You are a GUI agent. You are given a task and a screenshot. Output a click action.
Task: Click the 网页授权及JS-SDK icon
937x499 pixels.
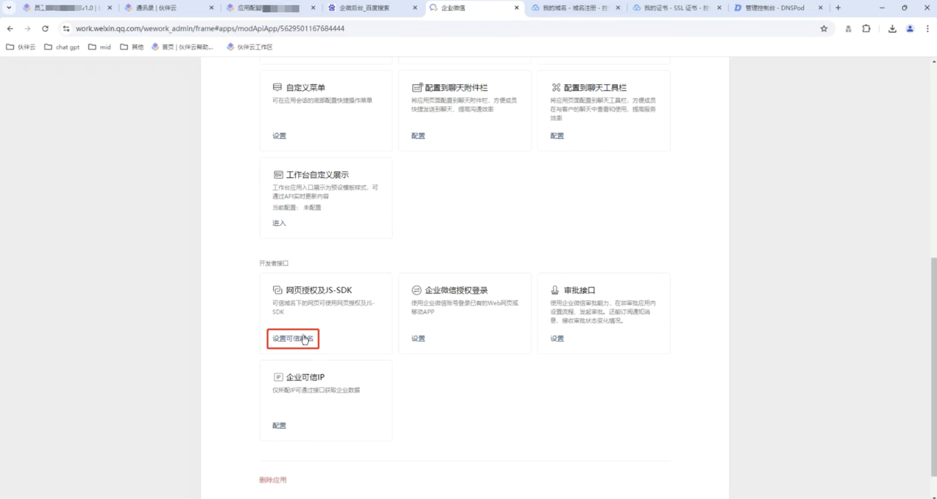point(277,290)
